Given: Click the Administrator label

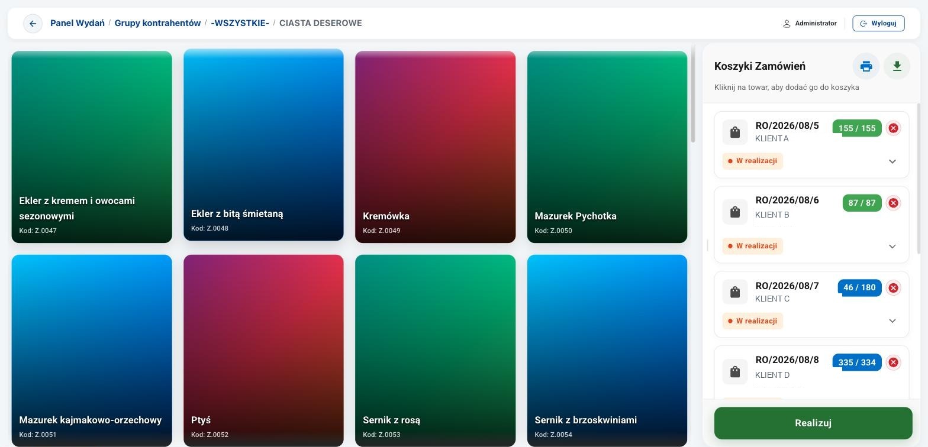Looking at the screenshot, I should [x=816, y=23].
